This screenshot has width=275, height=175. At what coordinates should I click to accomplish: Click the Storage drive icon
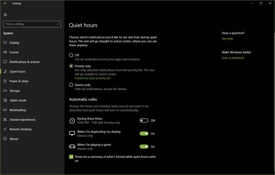click(5, 91)
